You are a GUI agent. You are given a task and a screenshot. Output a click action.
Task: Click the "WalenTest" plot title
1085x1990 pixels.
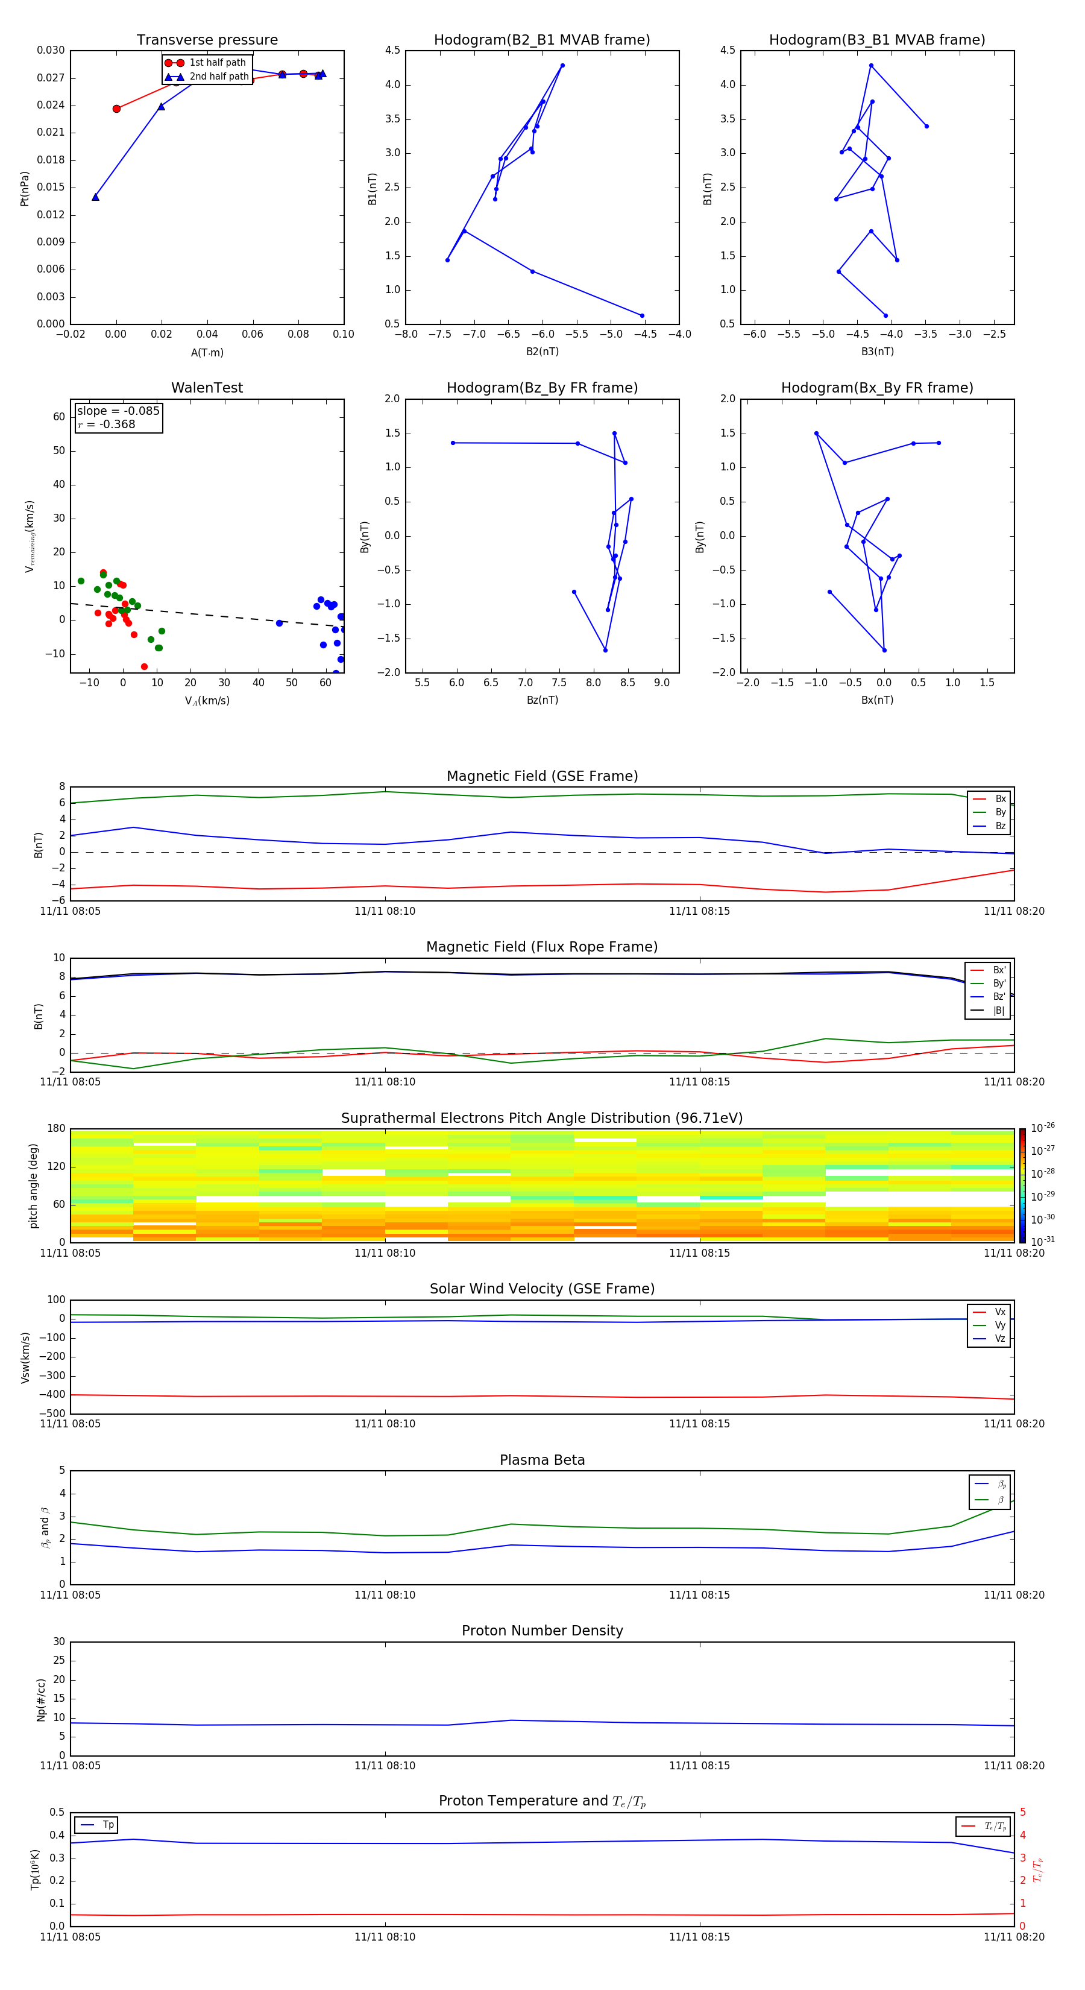coord(207,388)
